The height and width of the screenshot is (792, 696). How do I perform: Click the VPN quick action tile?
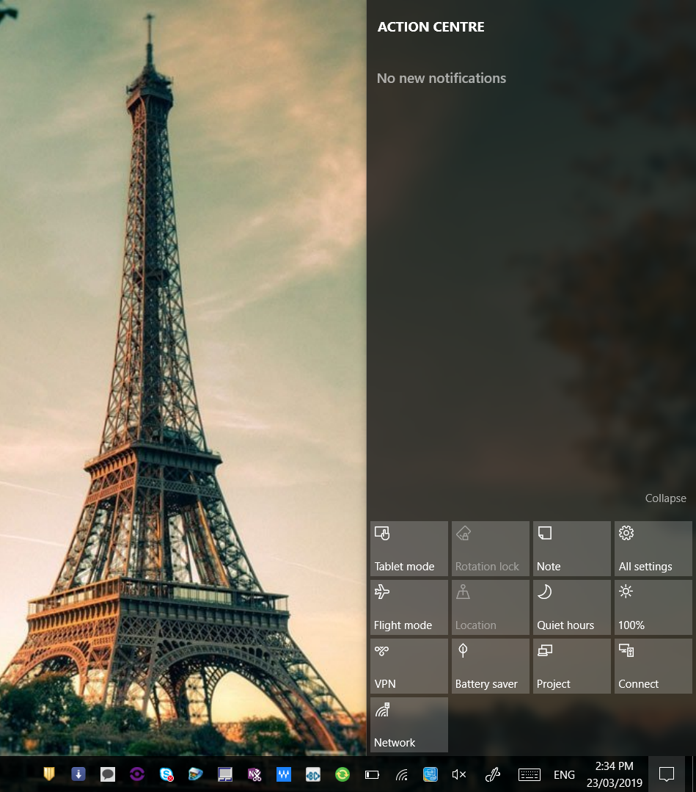(409, 666)
